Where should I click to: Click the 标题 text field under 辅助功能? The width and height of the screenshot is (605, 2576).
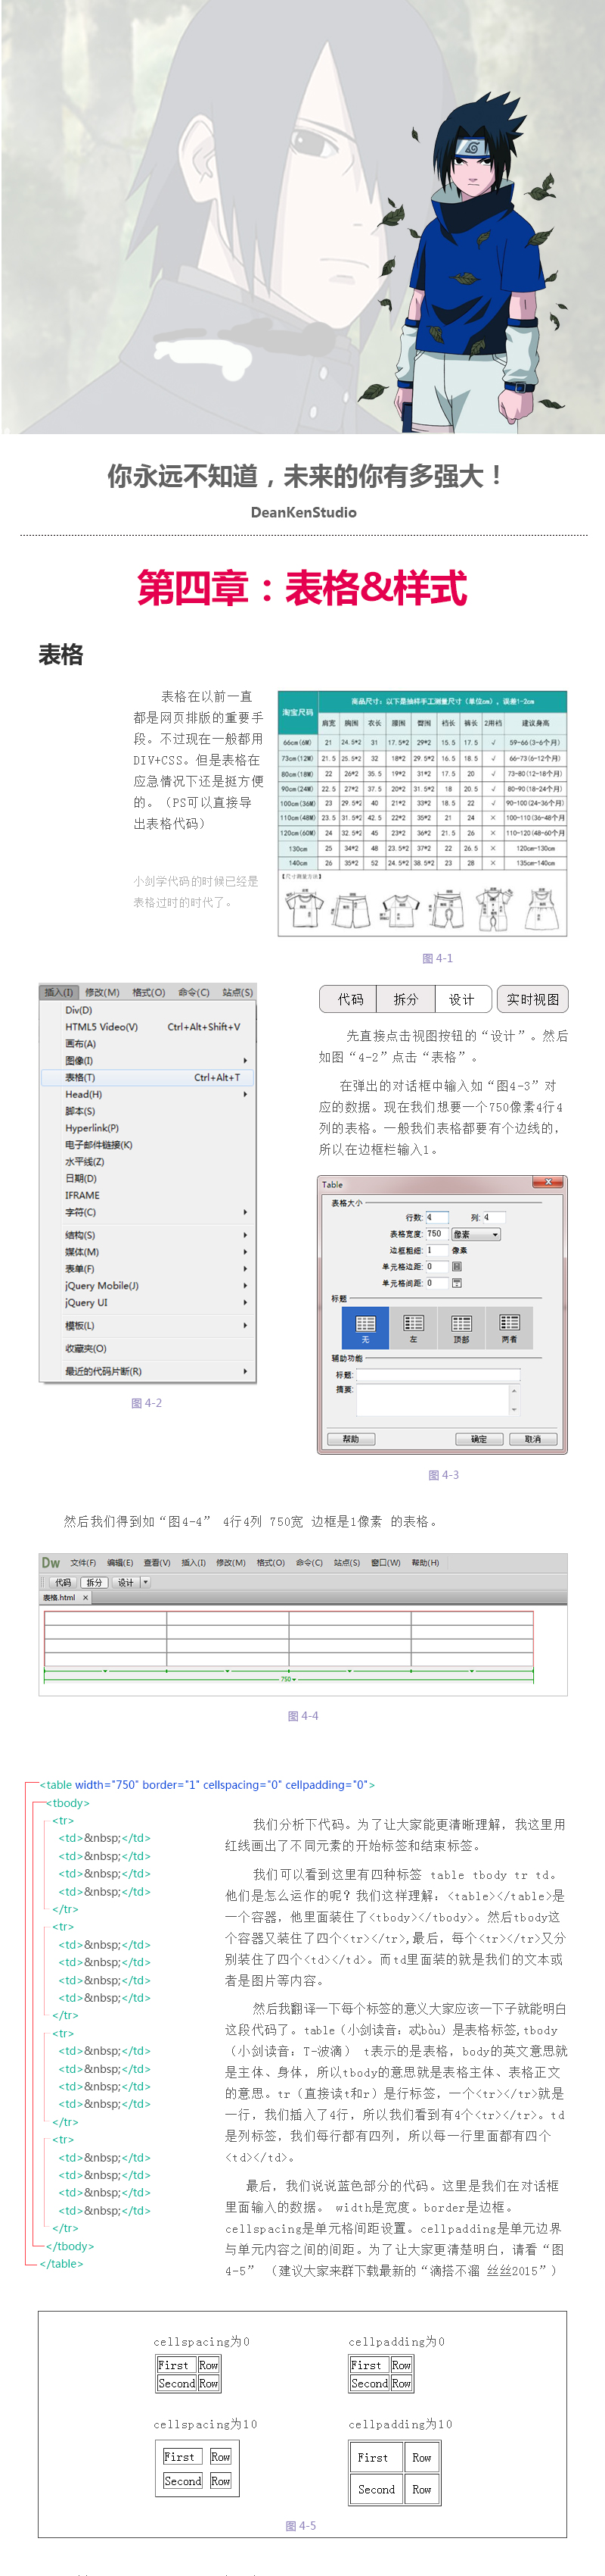pos(439,1375)
